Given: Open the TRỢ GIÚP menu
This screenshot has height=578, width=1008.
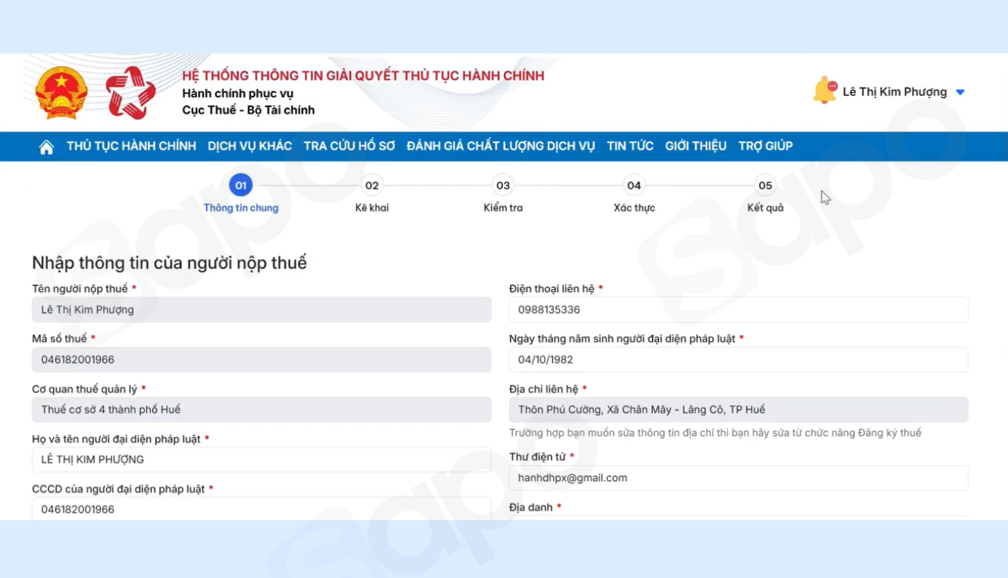Looking at the screenshot, I should tap(766, 146).
